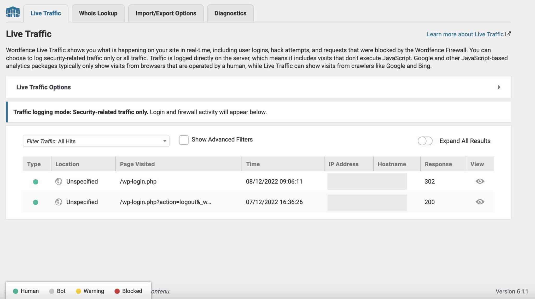
Task: Click the Wordfence shield logo icon
Action: [13, 13]
